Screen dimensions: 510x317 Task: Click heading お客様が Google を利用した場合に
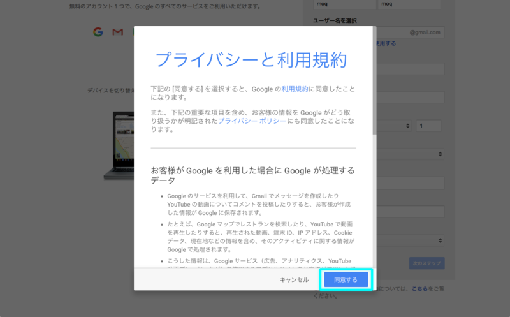click(252, 175)
